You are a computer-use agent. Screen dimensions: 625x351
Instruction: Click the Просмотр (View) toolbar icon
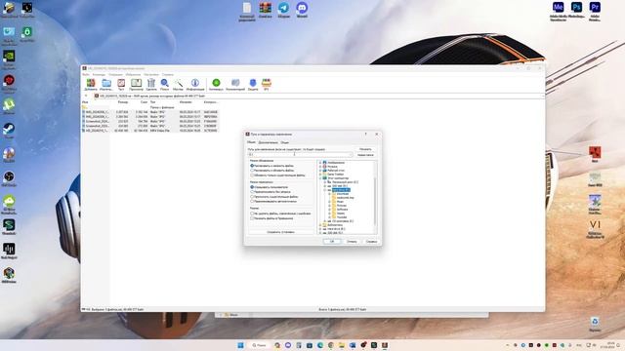coord(136,85)
